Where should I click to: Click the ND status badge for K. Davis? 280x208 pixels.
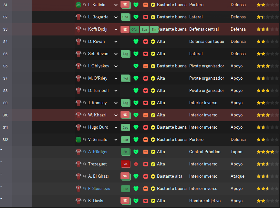click(125, 201)
